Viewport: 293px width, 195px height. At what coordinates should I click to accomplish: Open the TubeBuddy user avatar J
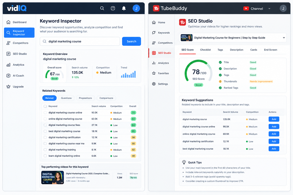coord(283,8)
